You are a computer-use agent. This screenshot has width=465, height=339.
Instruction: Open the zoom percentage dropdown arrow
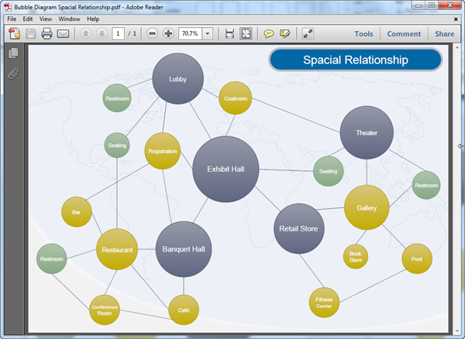208,34
